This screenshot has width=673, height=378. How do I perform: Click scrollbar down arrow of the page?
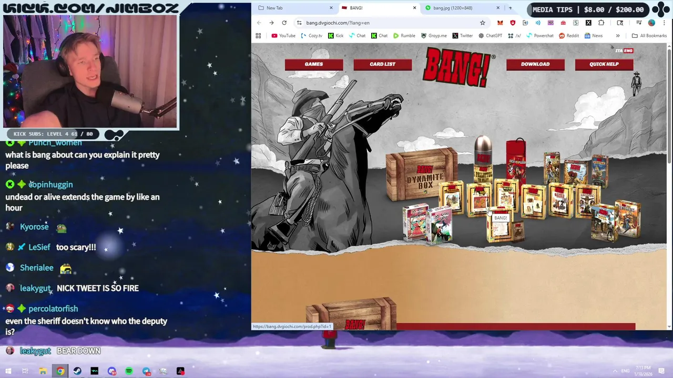[x=669, y=327]
